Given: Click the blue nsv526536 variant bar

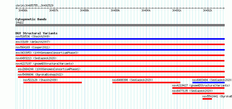Looking at the screenshot, I should 120,39.
